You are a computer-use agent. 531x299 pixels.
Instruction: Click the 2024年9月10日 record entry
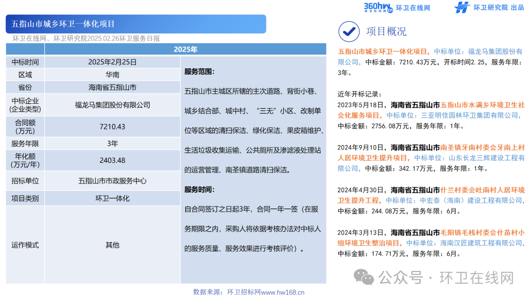pyautogui.click(x=431, y=158)
